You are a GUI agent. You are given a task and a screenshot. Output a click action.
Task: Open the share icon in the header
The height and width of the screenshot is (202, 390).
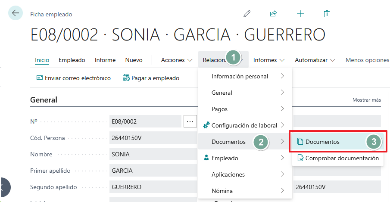click(x=273, y=14)
